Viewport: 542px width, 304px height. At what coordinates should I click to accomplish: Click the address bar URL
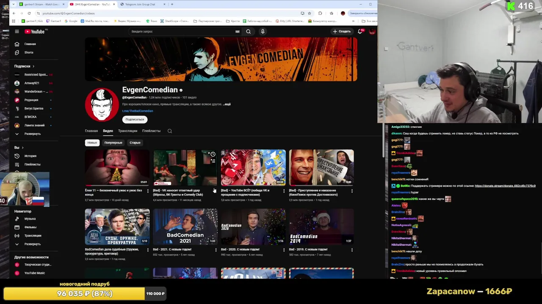68,13
